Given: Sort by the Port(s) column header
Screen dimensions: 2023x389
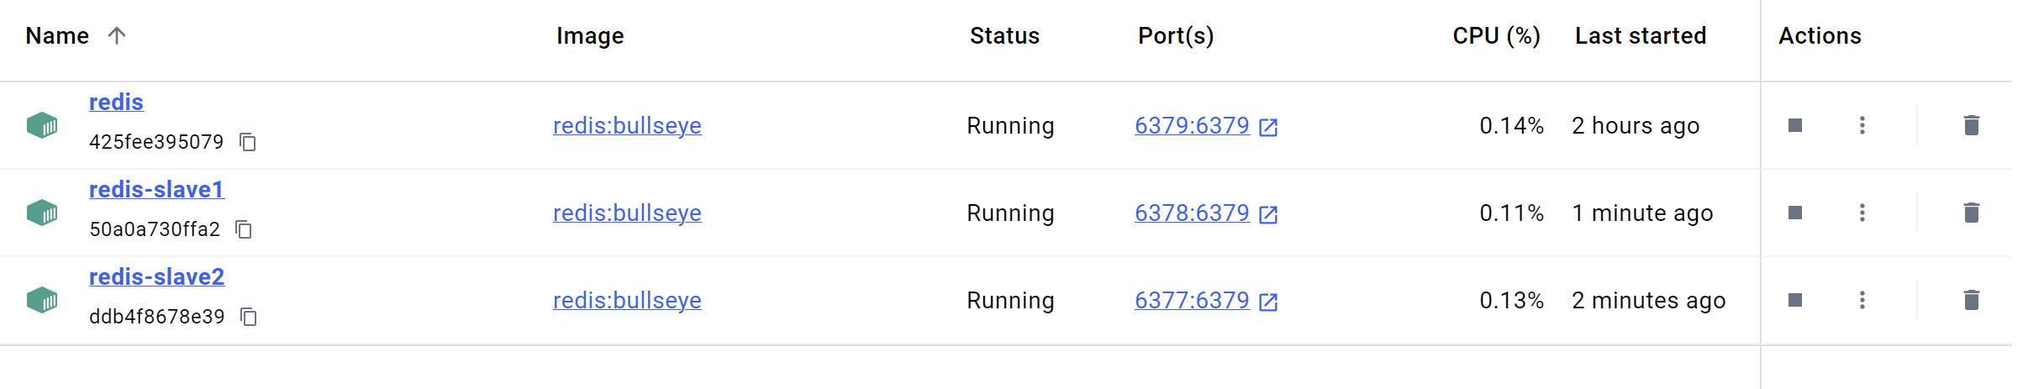Looking at the screenshot, I should [1176, 36].
